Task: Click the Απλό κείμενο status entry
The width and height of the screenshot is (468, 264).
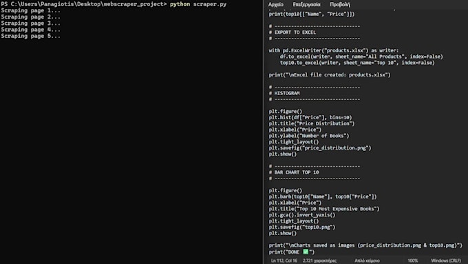Action: pyautogui.click(x=367, y=261)
